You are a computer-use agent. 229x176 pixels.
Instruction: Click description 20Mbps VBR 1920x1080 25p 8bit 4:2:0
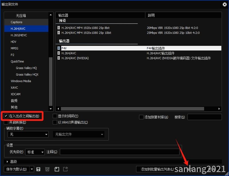173,28
